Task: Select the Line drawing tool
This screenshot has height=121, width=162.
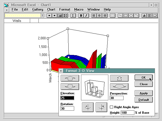Action: tap(120, 16)
